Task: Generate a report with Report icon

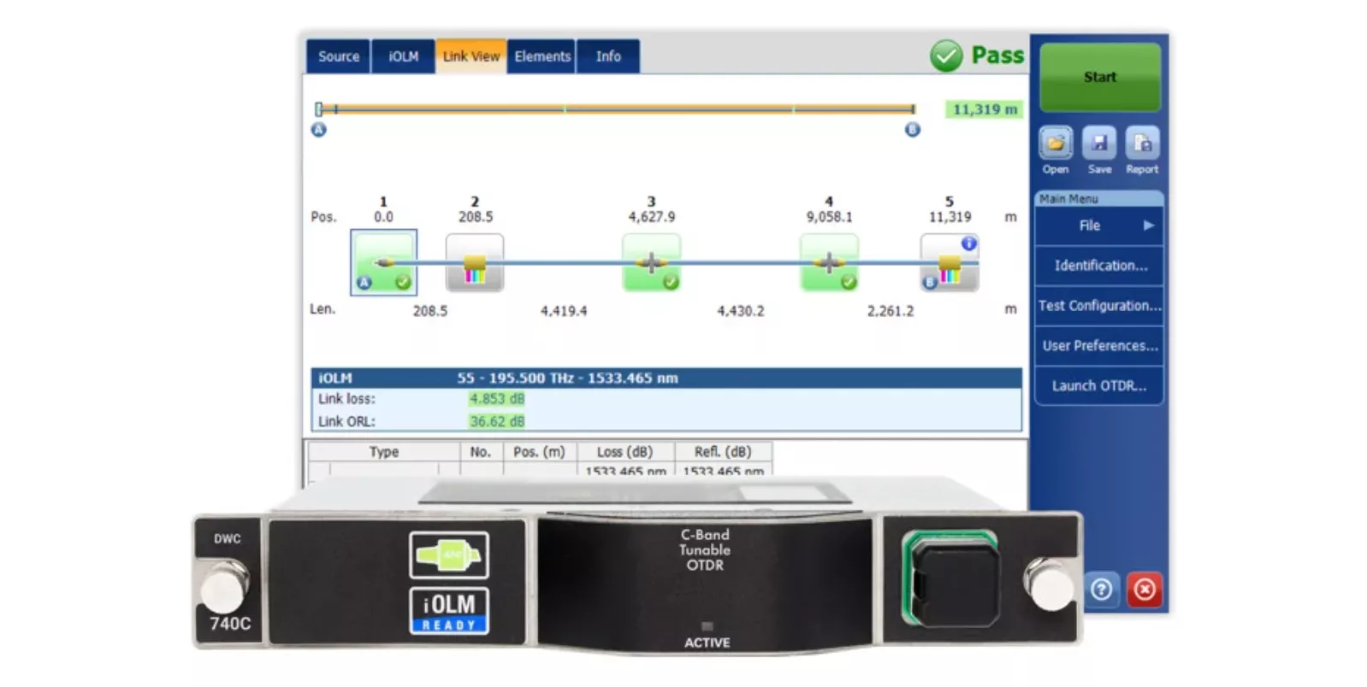Action: pyautogui.click(x=1142, y=144)
